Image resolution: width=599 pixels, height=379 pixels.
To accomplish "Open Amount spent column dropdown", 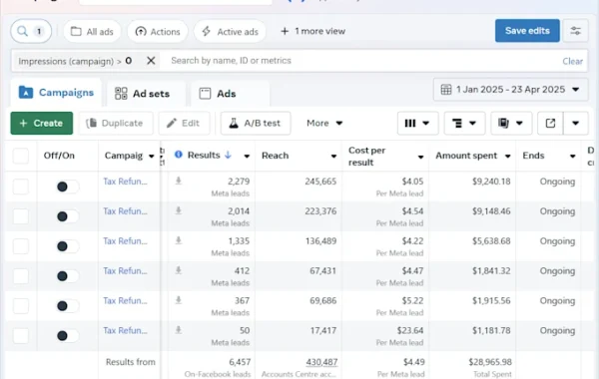I will point(508,157).
